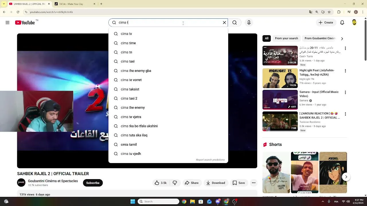367x206 pixels.
Task: Choose the "cmia tamil" suggestion
Action: (168, 144)
